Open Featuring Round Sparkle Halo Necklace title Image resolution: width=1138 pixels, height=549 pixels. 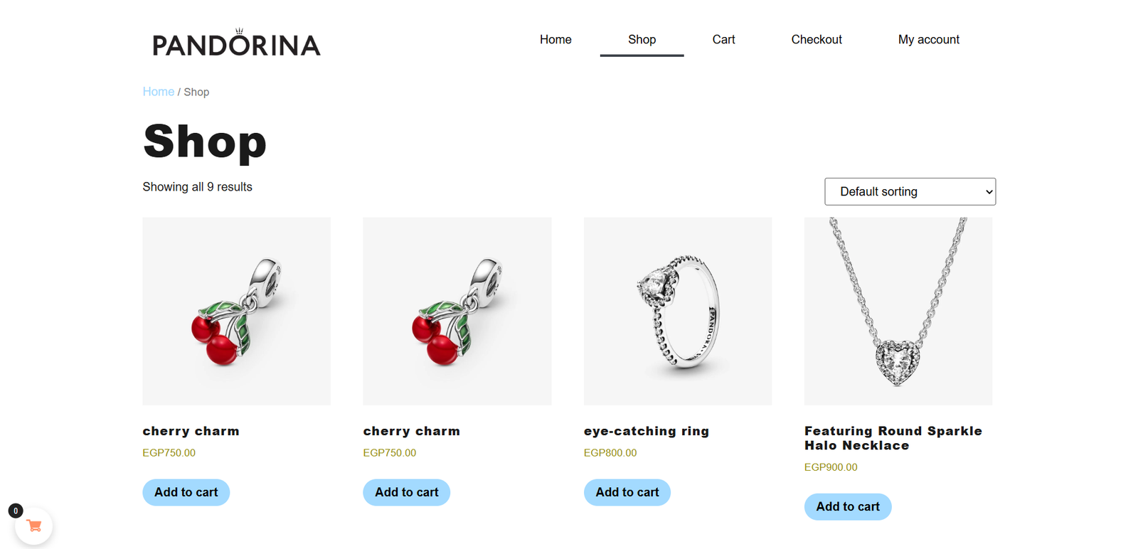point(893,438)
